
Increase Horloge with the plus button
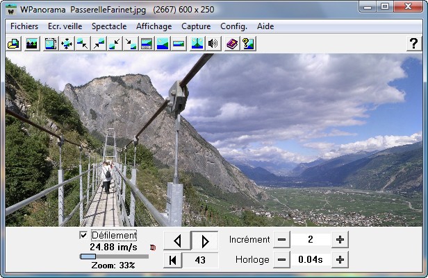click(x=340, y=260)
